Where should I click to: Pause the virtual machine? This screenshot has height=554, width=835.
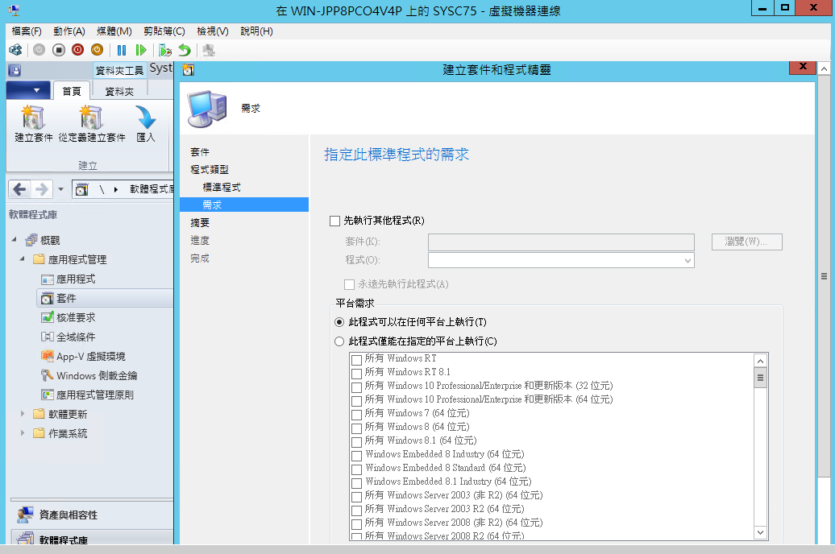coord(122,50)
